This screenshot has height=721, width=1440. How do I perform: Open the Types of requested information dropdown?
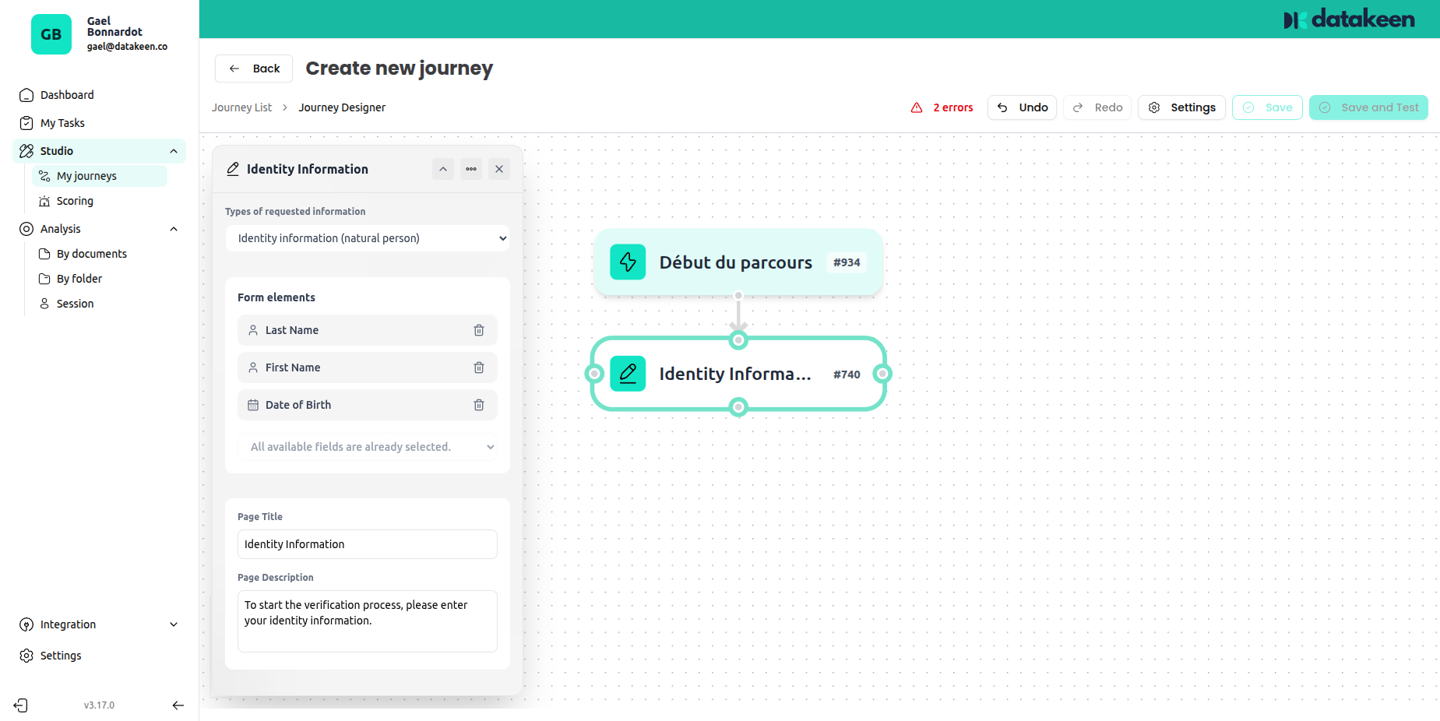[367, 238]
